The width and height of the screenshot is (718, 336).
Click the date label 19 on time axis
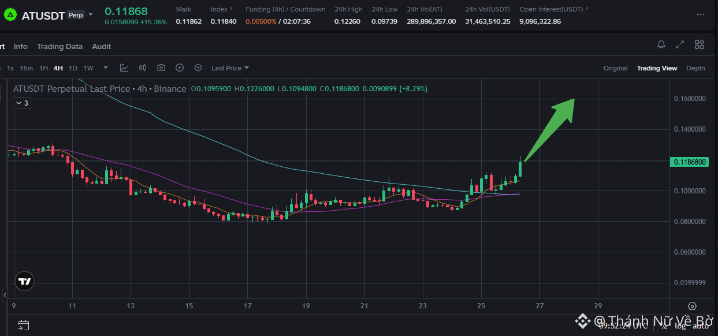pos(306,306)
